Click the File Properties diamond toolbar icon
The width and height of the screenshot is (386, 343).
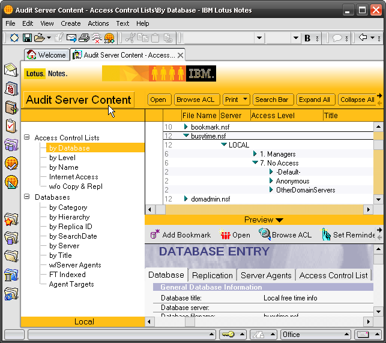pos(14,38)
